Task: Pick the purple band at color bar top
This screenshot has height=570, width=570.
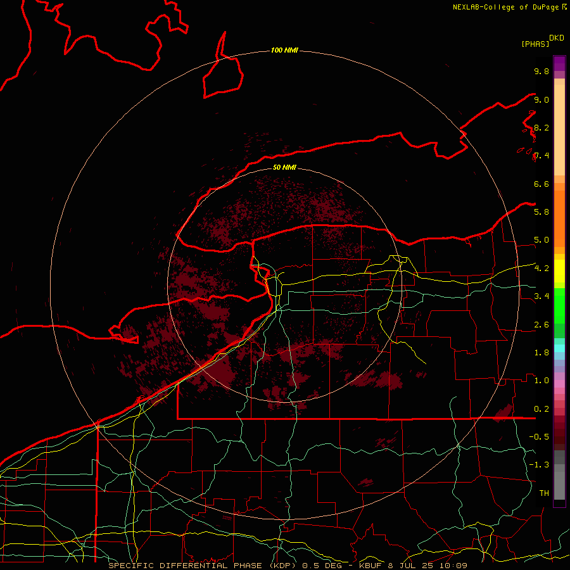Action: 559,63
